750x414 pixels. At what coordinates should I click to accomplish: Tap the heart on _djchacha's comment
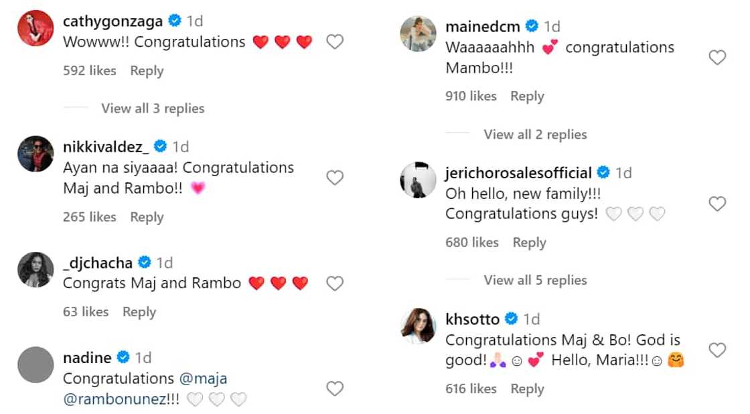335,283
